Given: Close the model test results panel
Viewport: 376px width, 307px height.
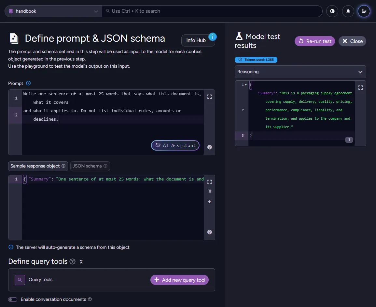Looking at the screenshot, I should pos(352,41).
